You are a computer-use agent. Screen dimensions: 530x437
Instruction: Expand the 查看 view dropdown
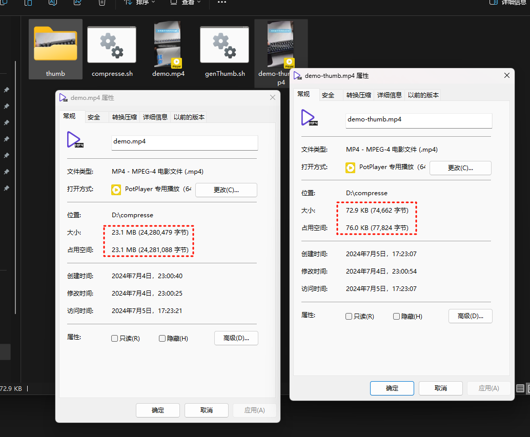click(x=185, y=3)
